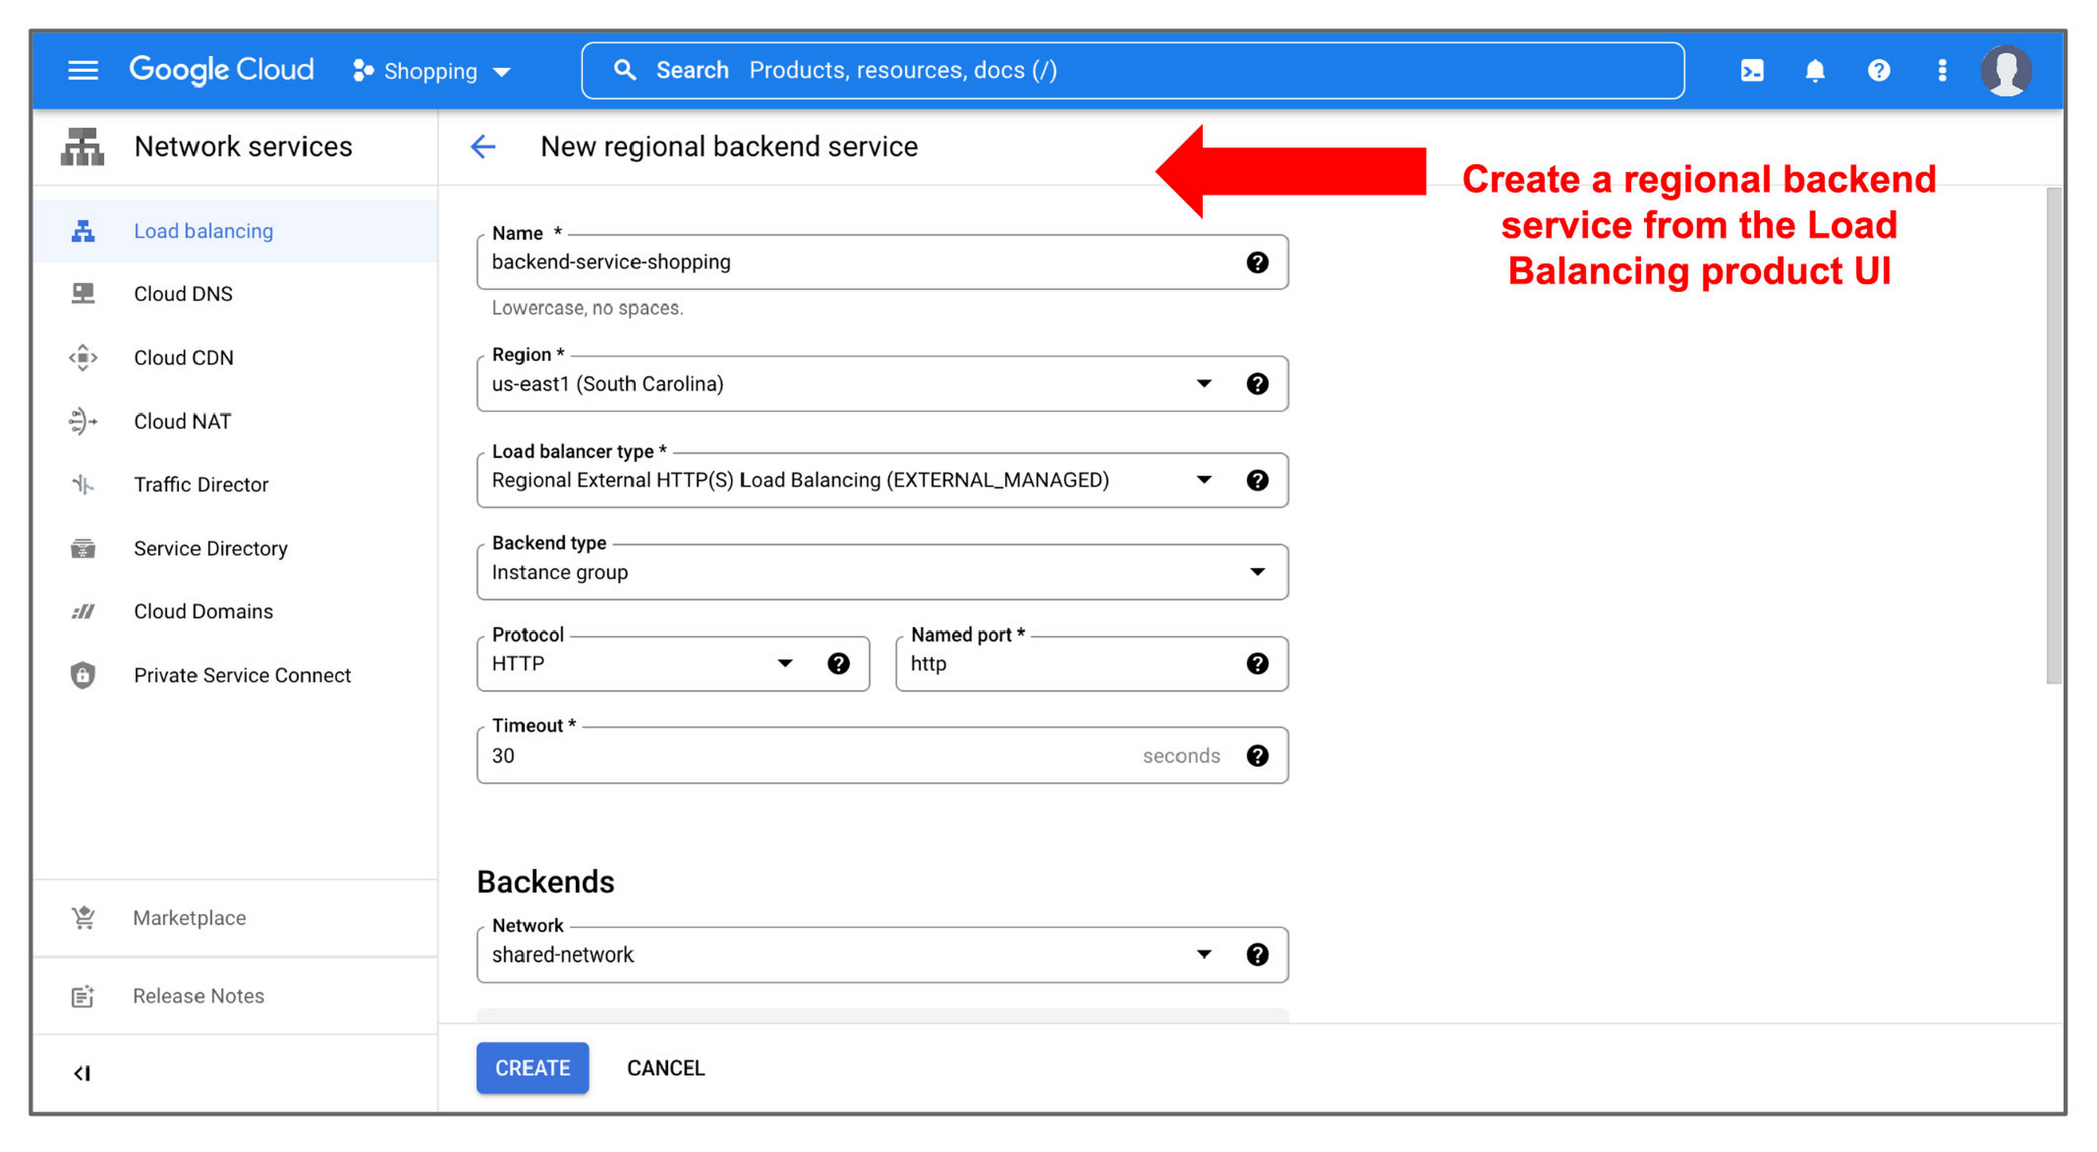Show help for the Protocol field

[837, 664]
